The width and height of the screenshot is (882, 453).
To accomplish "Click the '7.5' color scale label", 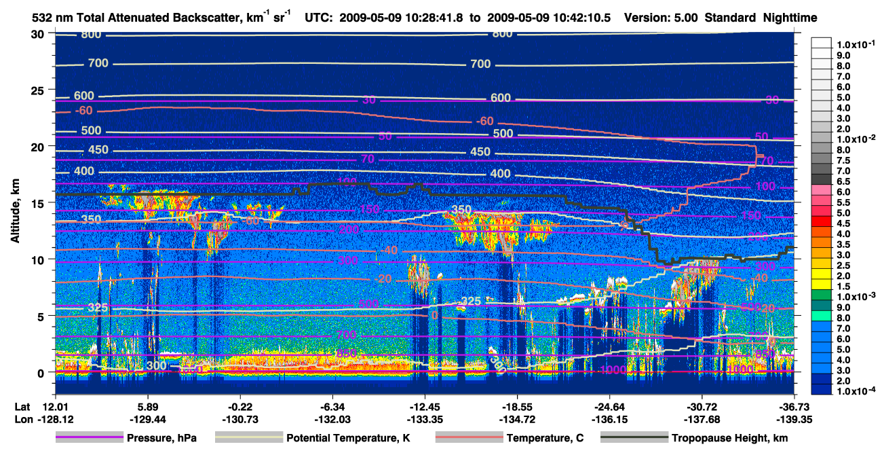I will (843, 160).
